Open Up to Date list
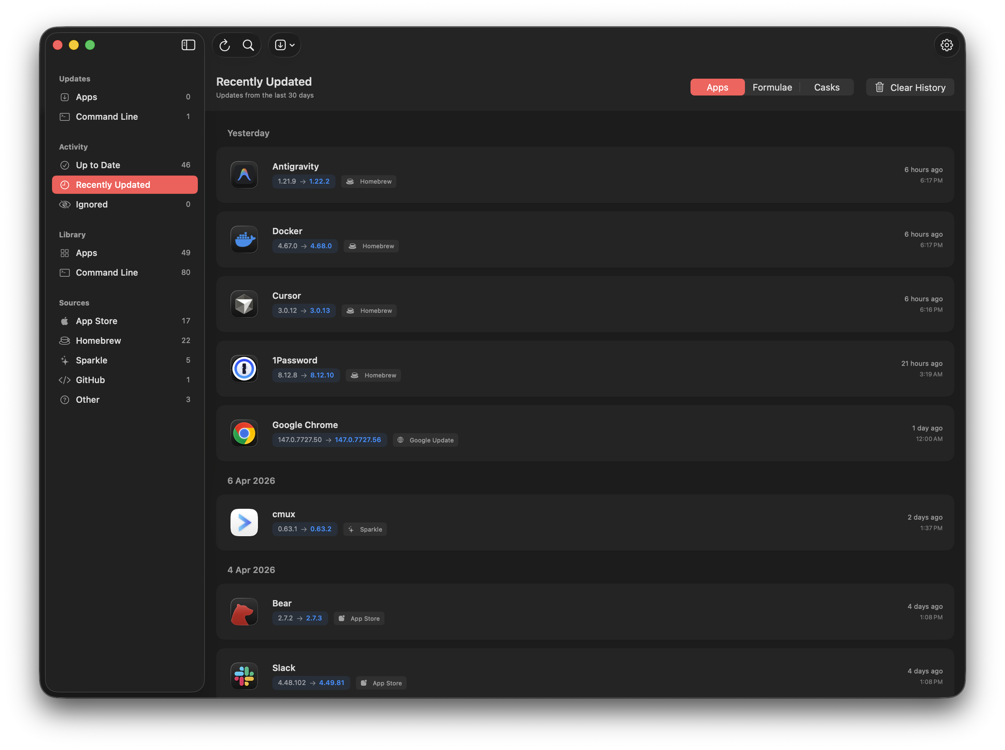The width and height of the screenshot is (1005, 750). coord(98,165)
